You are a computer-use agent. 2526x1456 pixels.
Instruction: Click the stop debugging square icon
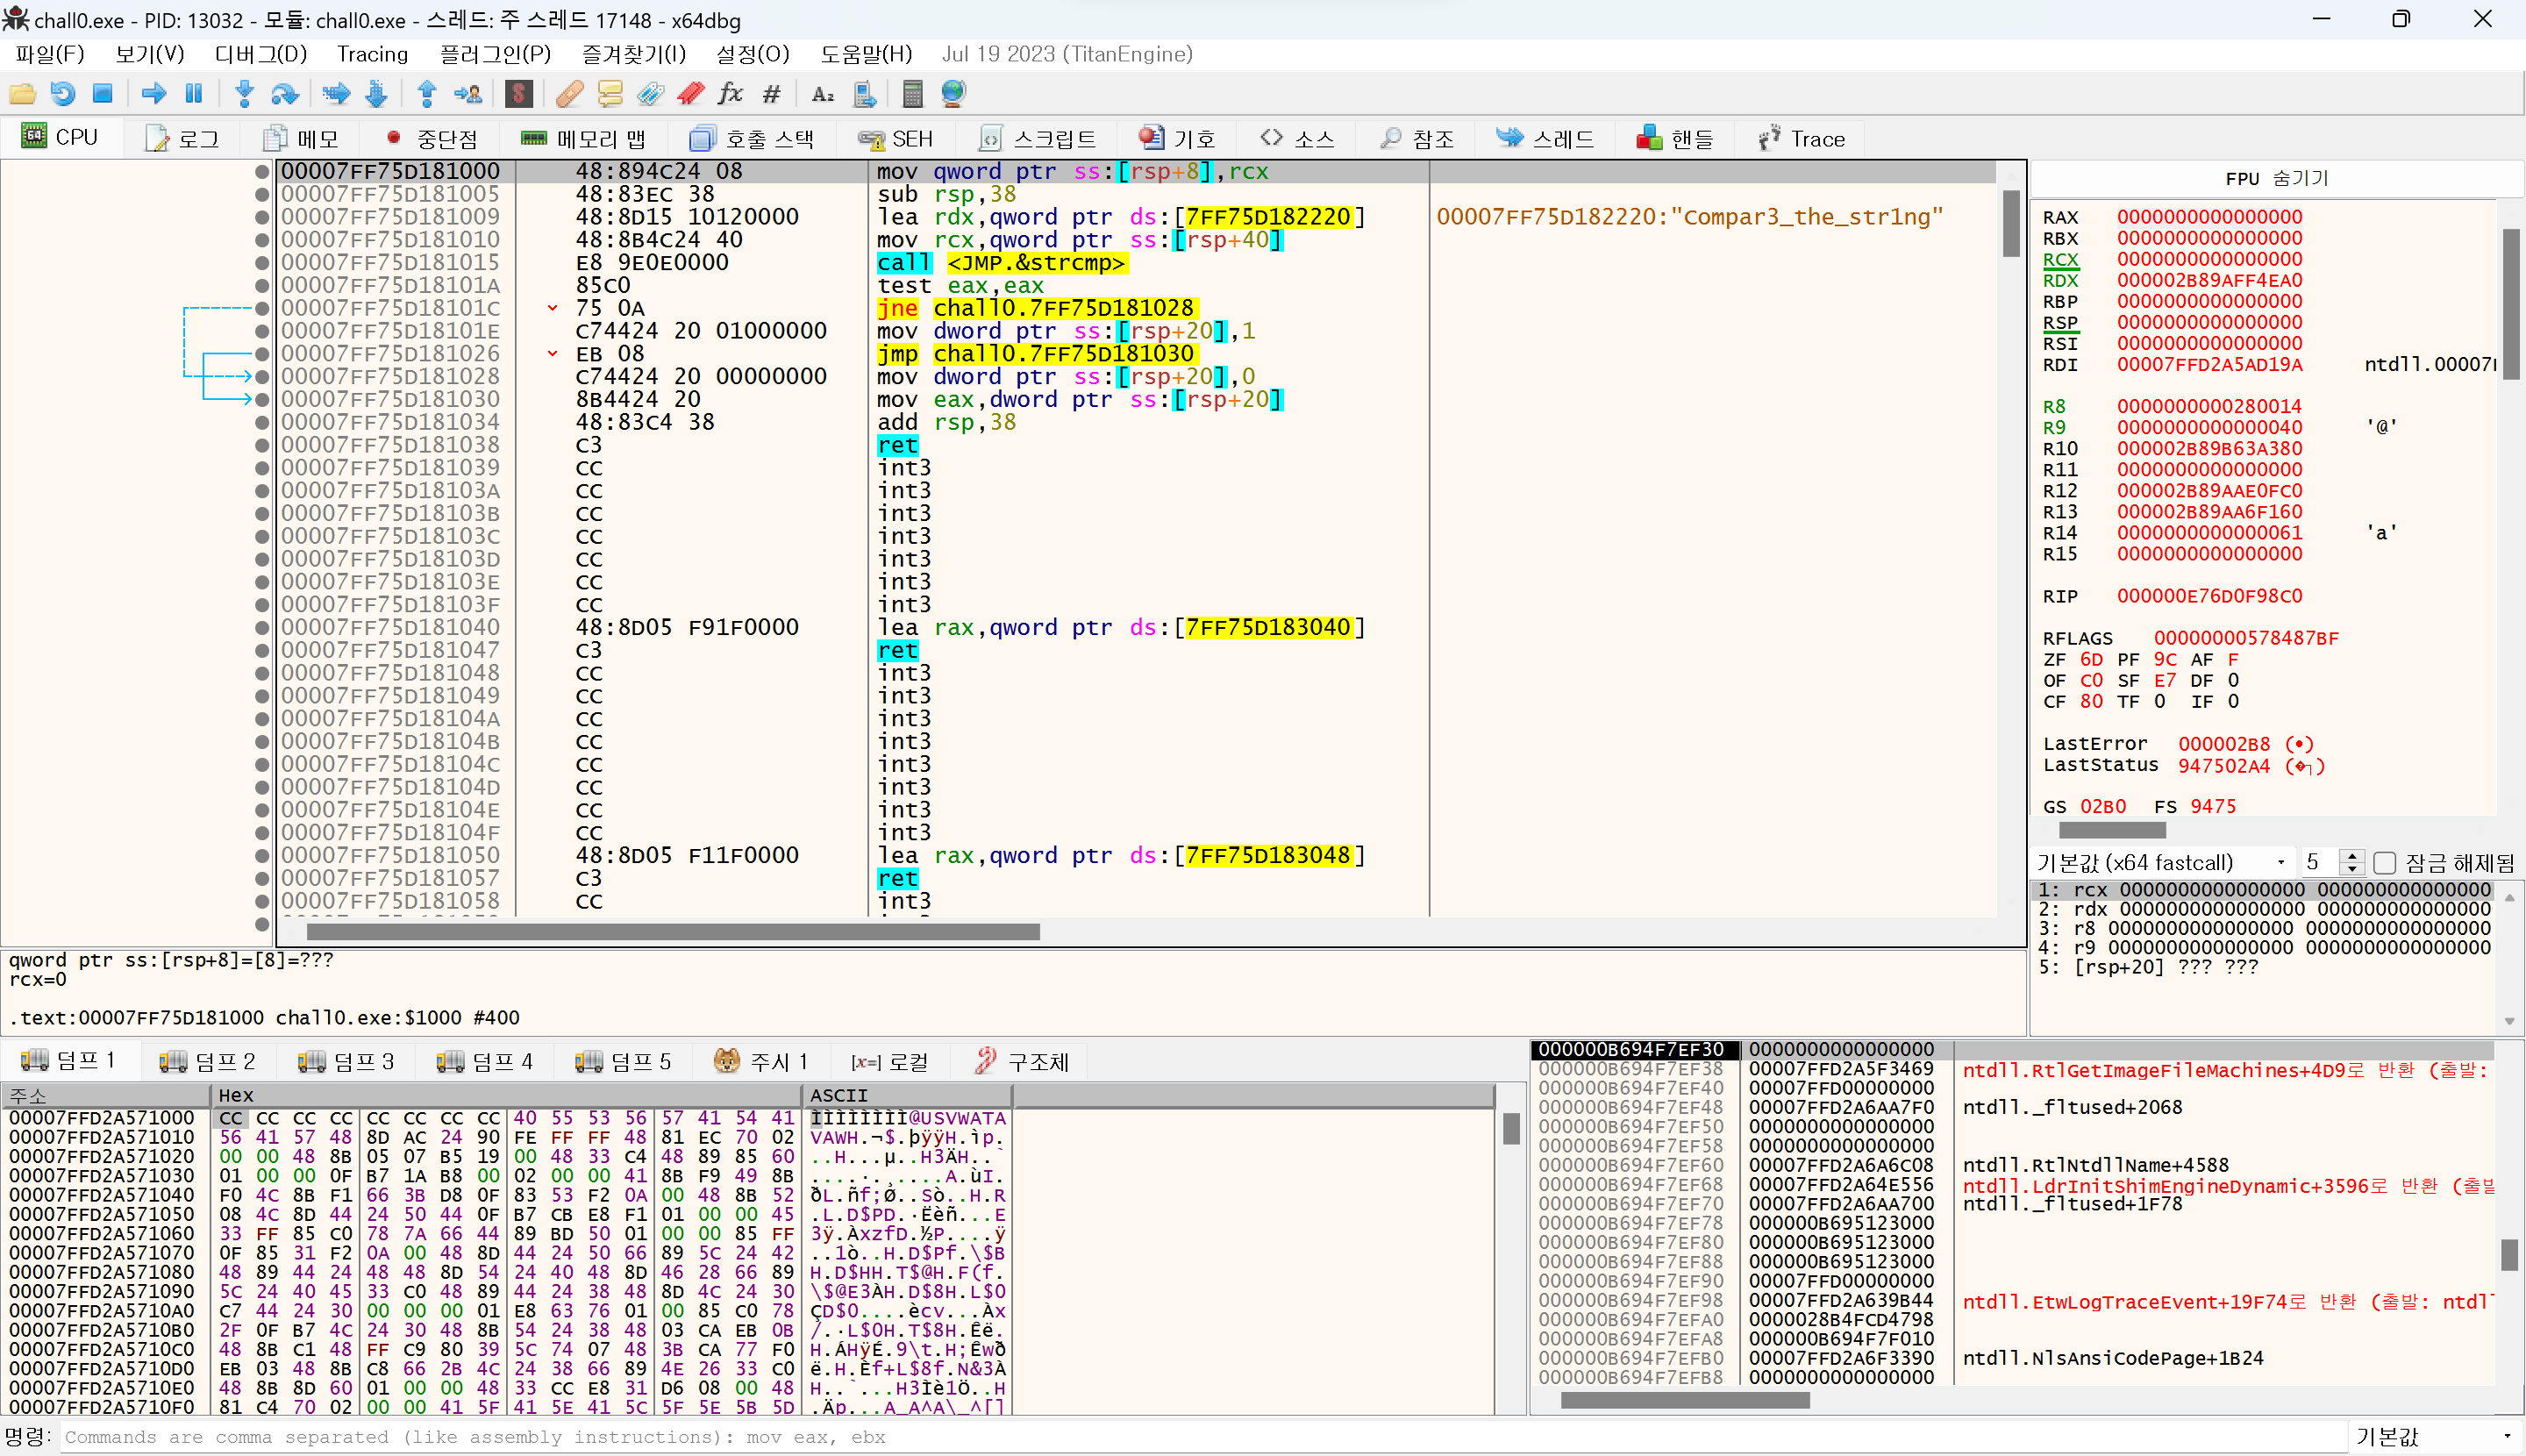[102, 94]
